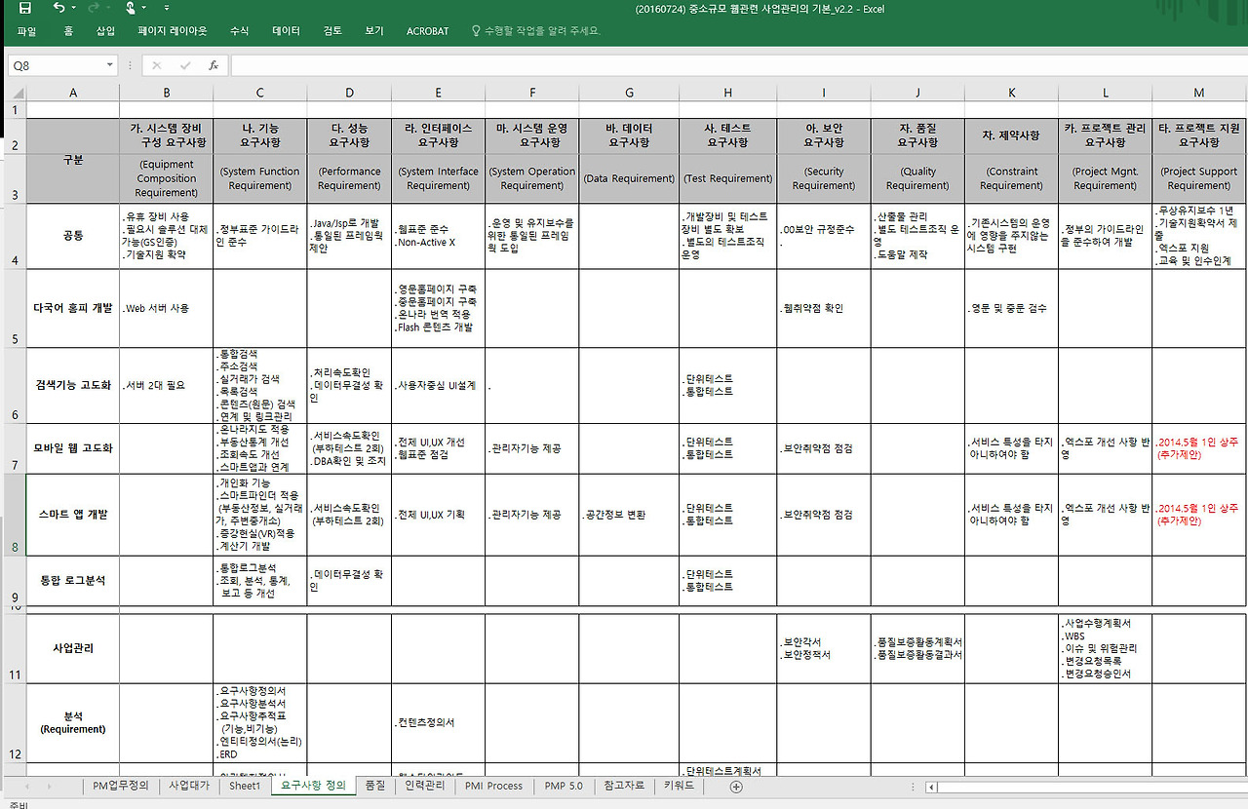The image size is (1248, 809).
Task: Click inside the formula bar
Action: pos(737,65)
